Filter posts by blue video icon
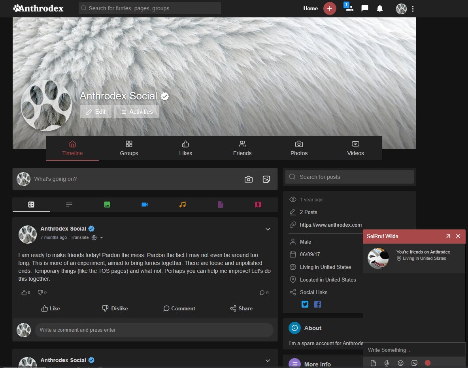The image size is (468, 368). pos(145,204)
